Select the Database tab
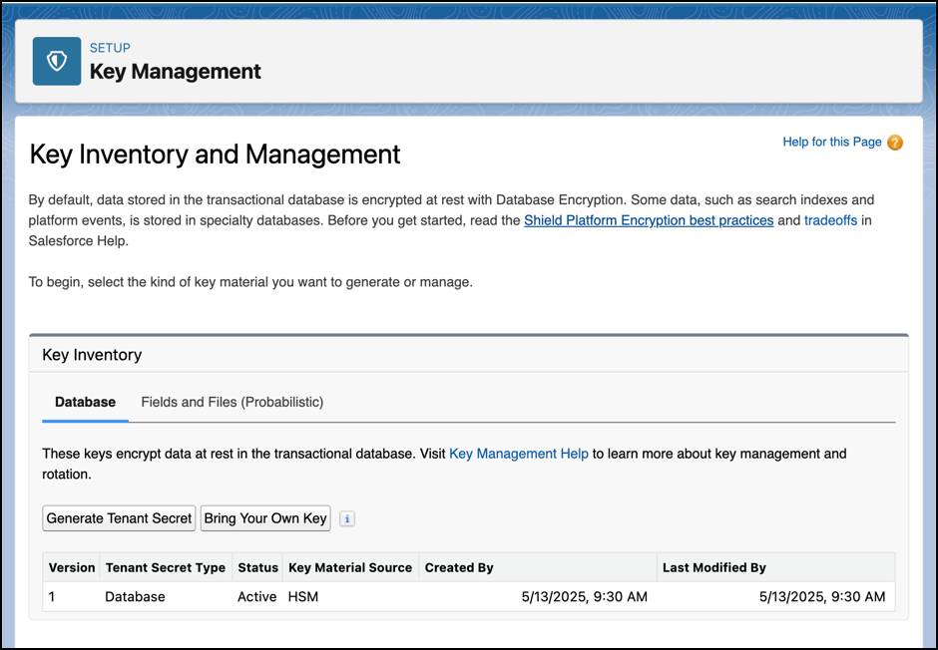 point(85,402)
